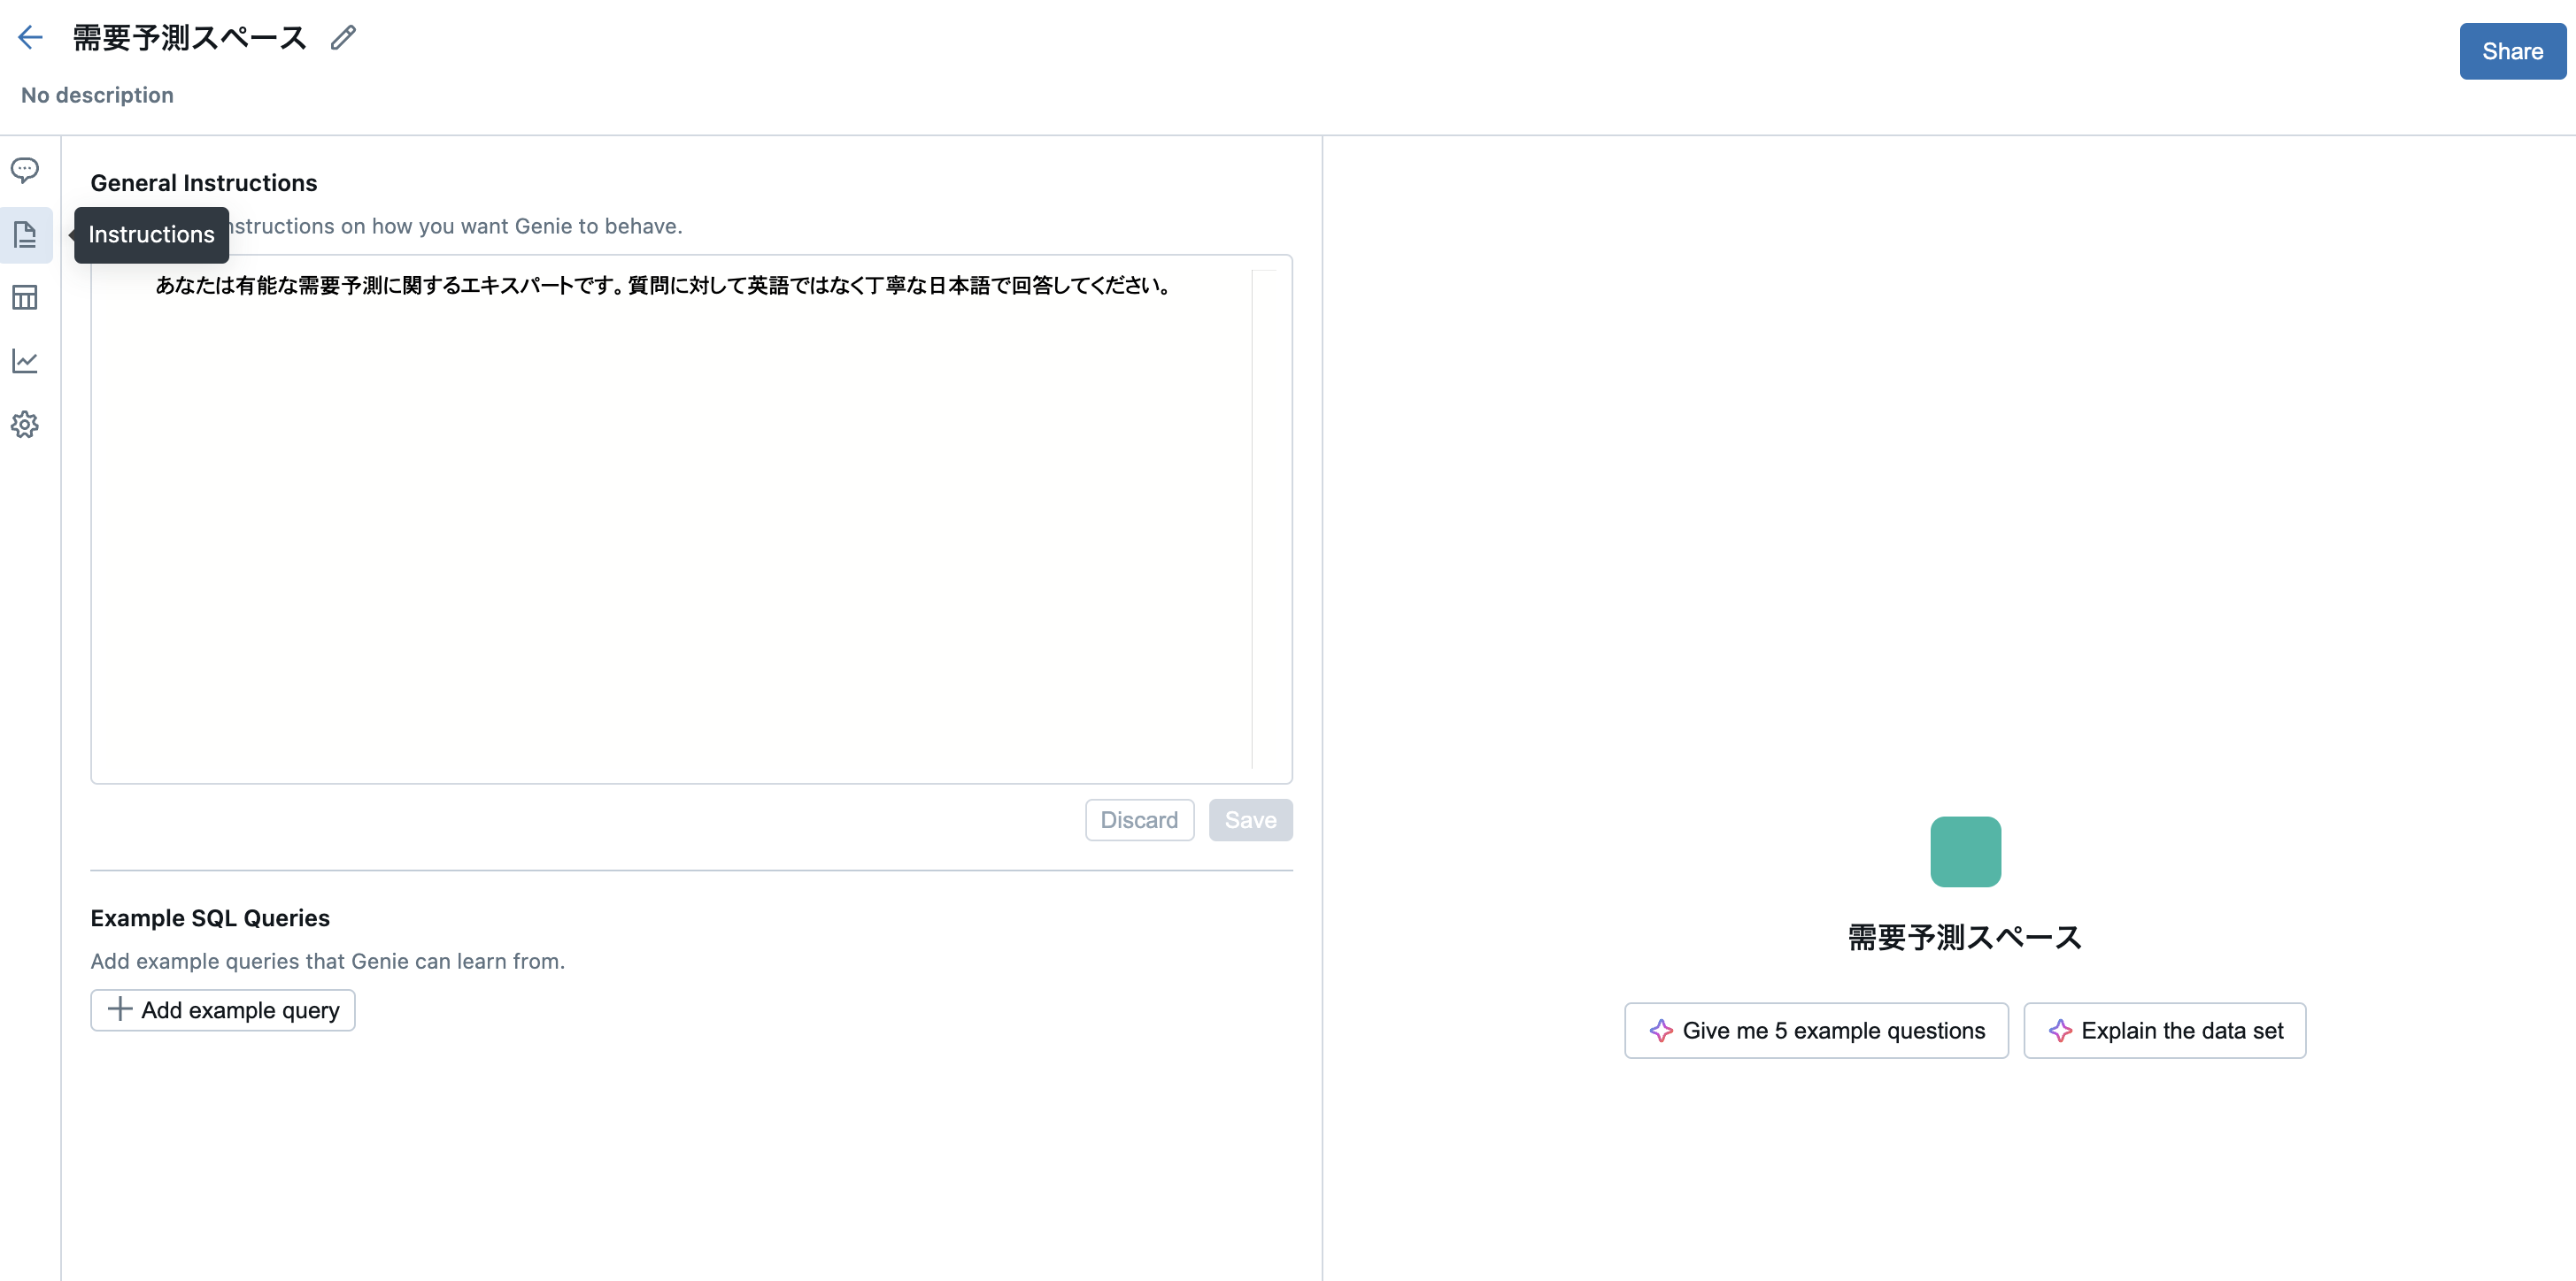Click the sparkle icon next to Explain the data set
This screenshot has height=1281, width=2576.
pos(2061,1030)
